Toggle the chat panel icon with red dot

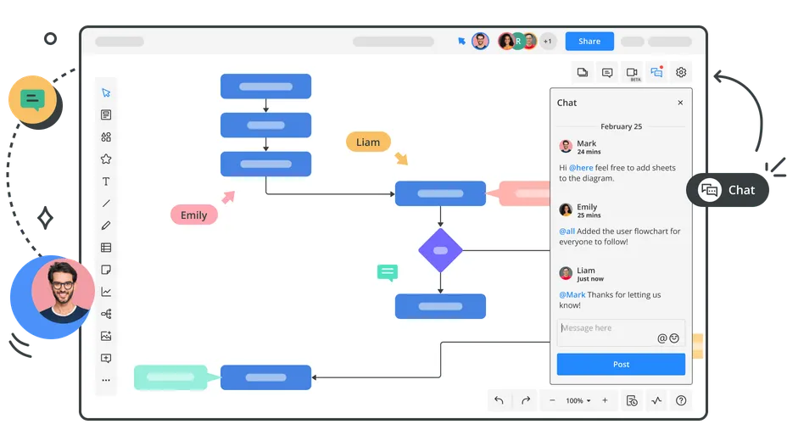pos(656,73)
